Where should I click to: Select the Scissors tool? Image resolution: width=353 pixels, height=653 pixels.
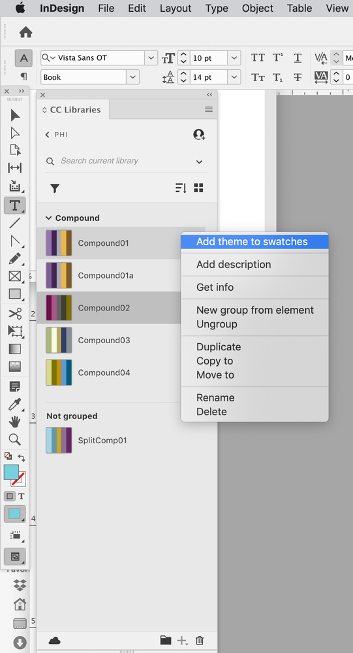15,313
